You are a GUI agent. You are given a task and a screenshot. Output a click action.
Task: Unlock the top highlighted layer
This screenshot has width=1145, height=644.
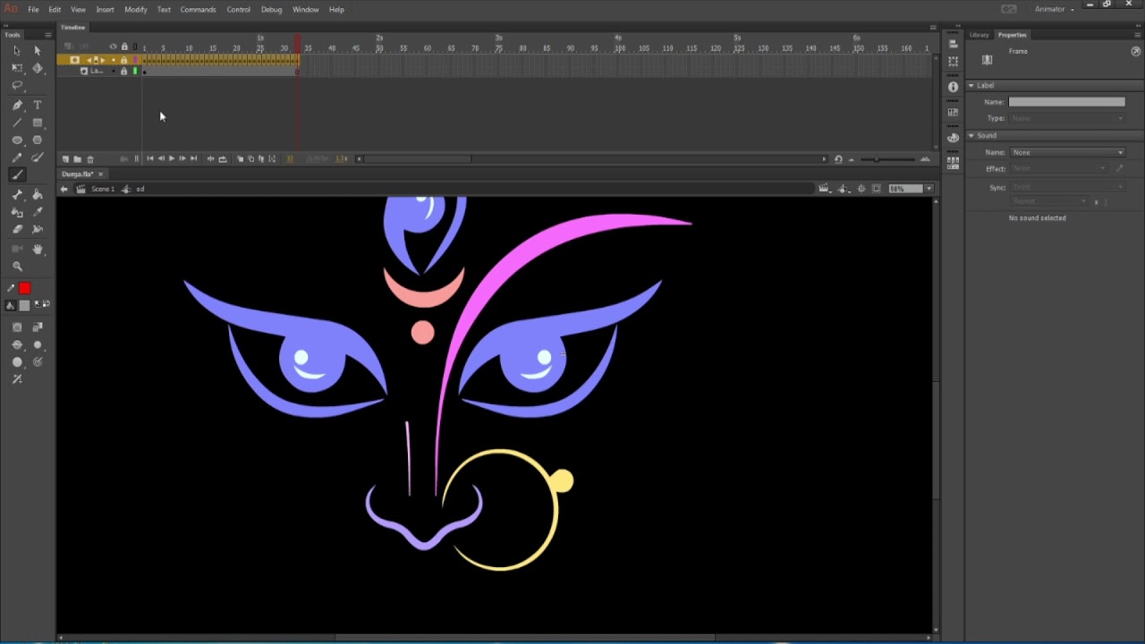[x=123, y=60]
